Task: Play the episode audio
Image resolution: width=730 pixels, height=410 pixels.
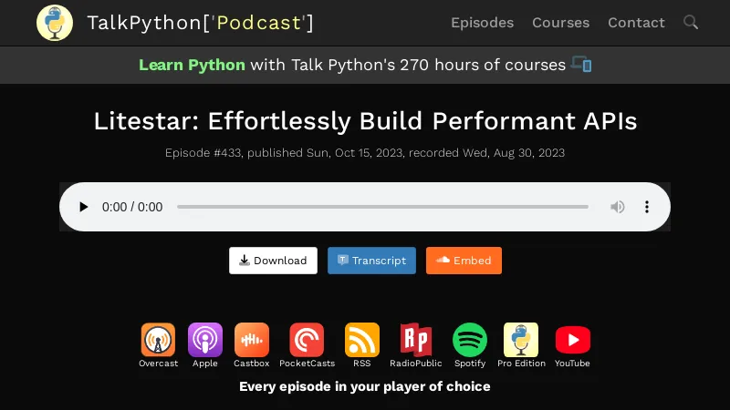Action: 84,207
